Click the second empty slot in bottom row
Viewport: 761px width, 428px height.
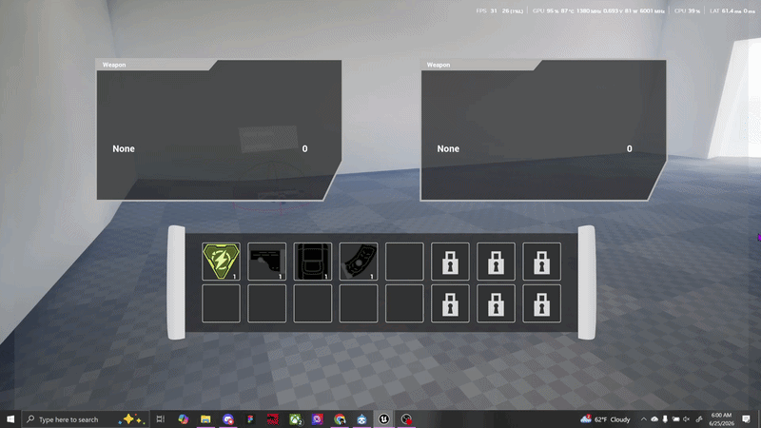[x=267, y=303]
